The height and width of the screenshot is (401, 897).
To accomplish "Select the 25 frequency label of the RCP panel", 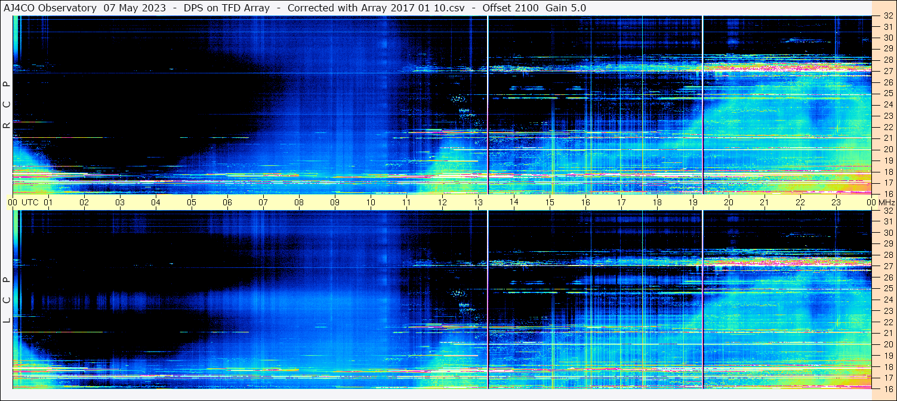I will [887, 93].
